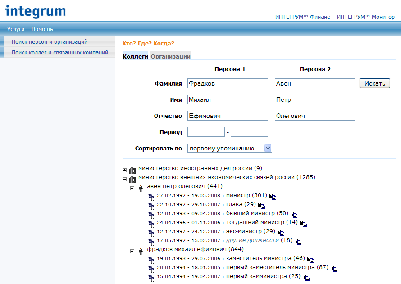
Task: Click the заместитель министра (46) position text
Action: tap(265, 258)
